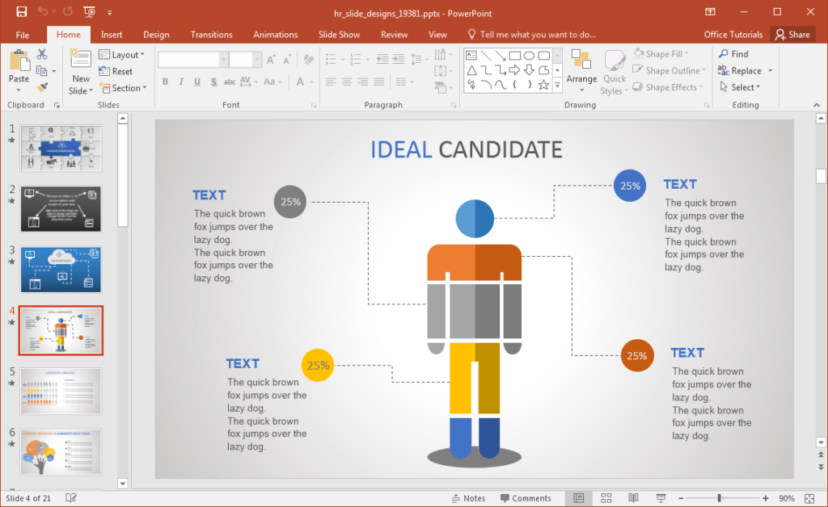The height and width of the screenshot is (507, 828).
Task: Open Office Tutorials
Action: [x=733, y=34]
